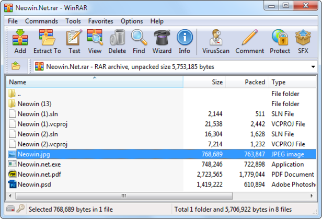The image size is (322, 219).
Task: Click the Neowin.net.pdf PDF icon
Action: pos(13,174)
